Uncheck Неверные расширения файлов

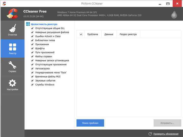32,32
